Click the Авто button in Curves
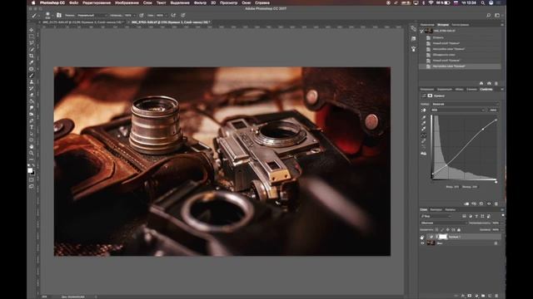This screenshot has height=299, width=533. (x=493, y=110)
